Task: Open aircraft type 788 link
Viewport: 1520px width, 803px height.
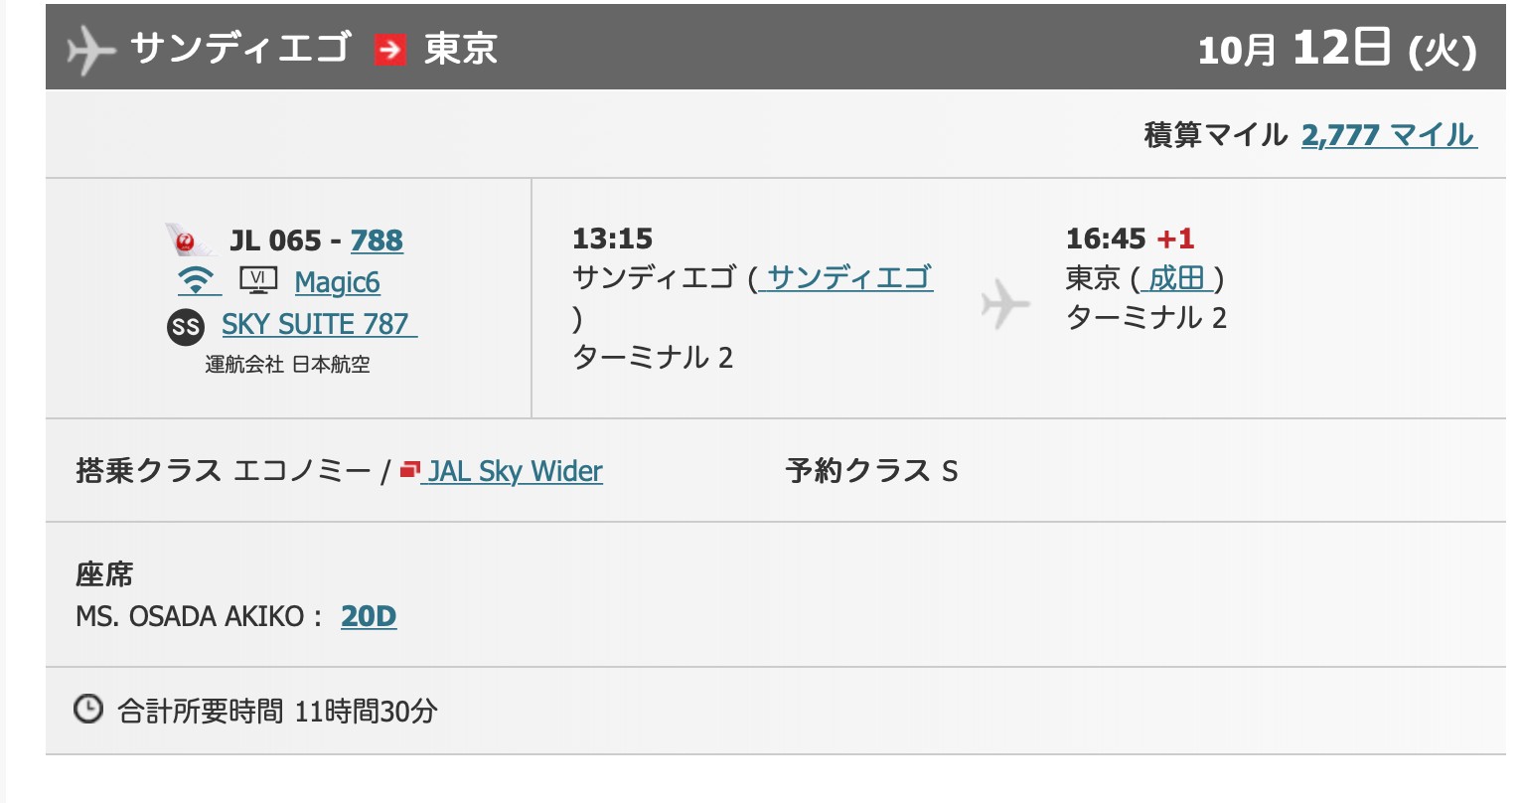Action: [x=377, y=241]
